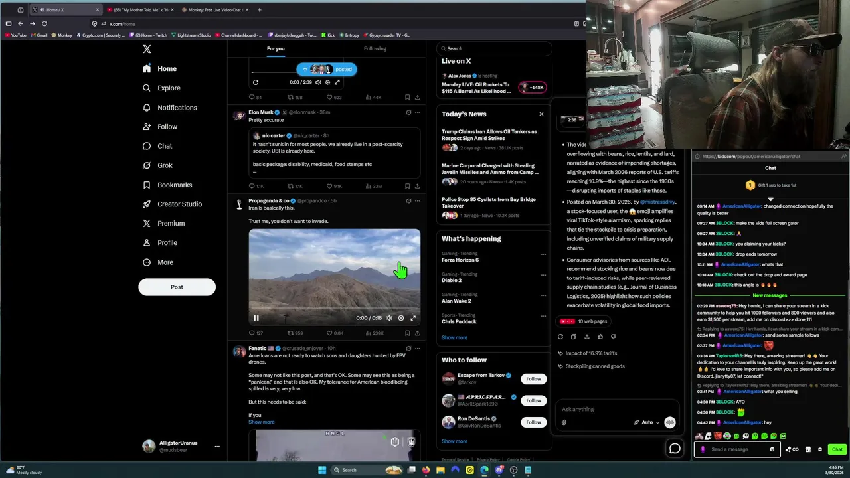The image size is (850, 478).
Task: Click the new posts 'posted' pill
Action: 327,69
